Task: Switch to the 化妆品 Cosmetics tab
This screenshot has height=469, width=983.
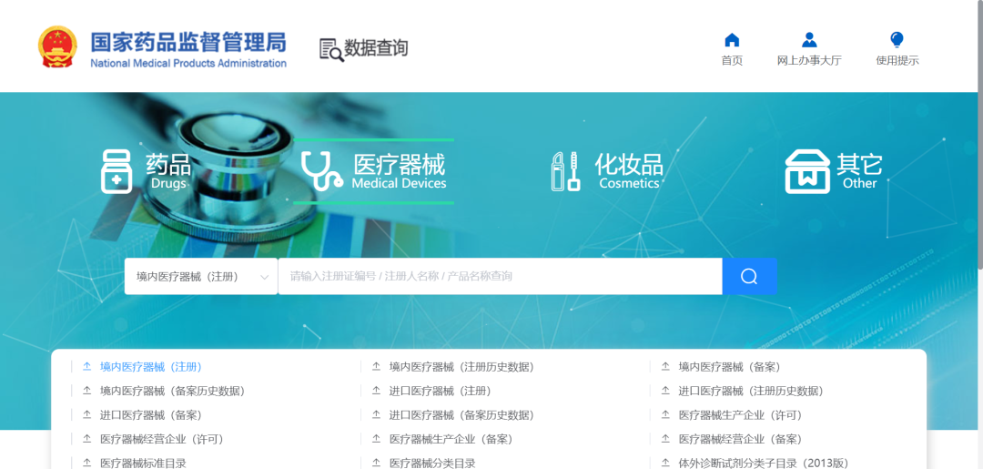Action: click(x=628, y=170)
